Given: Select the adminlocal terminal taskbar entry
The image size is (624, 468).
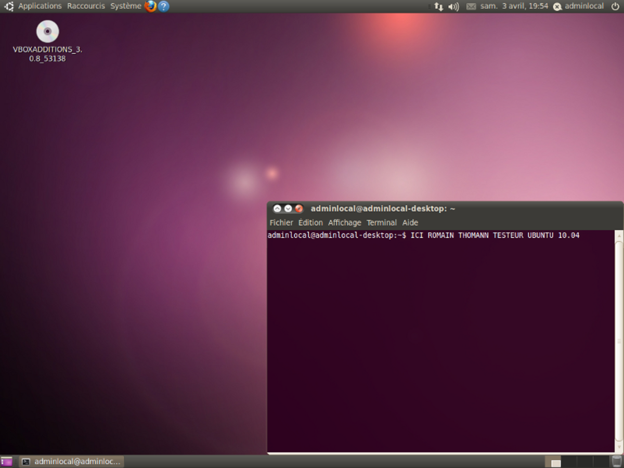Looking at the screenshot, I should point(71,461).
